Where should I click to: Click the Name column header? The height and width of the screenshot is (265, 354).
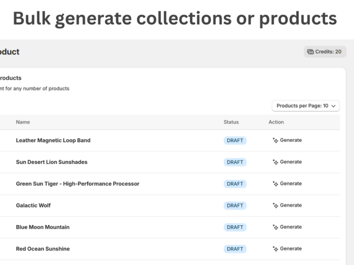click(x=23, y=122)
